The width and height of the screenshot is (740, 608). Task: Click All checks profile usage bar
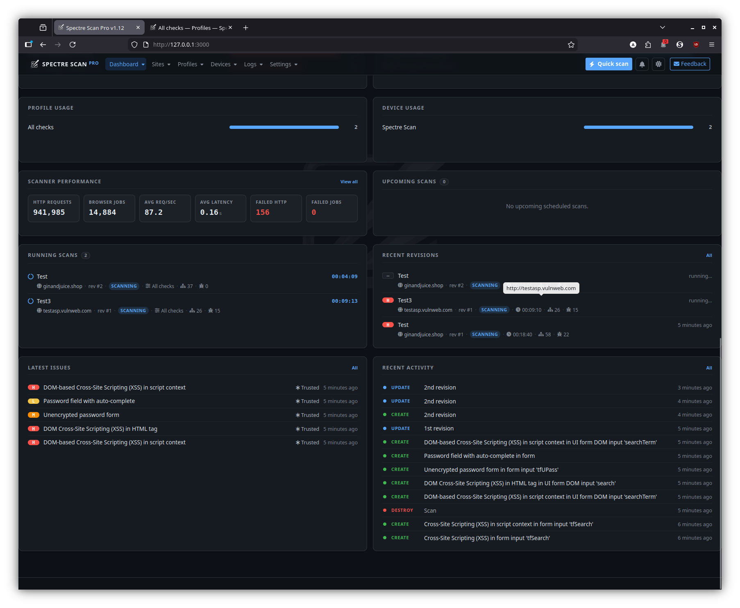coord(284,127)
